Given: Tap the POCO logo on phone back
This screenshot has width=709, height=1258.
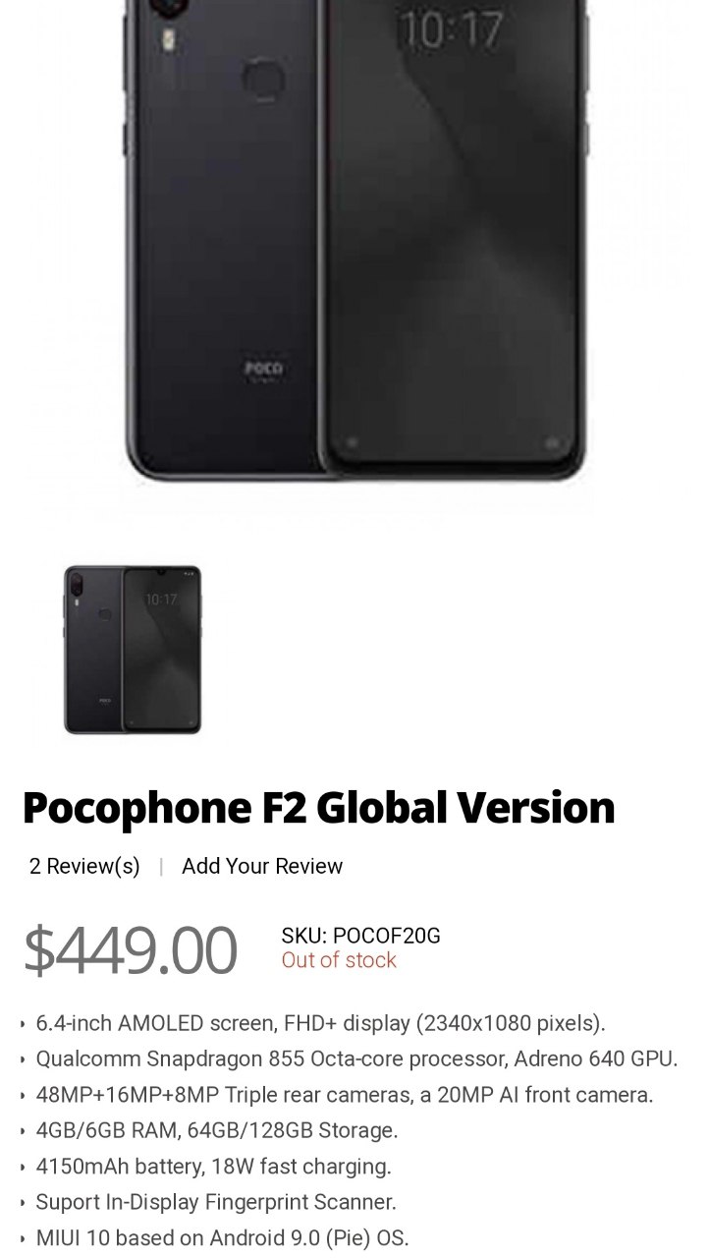Looking at the screenshot, I should [x=263, y=369].
